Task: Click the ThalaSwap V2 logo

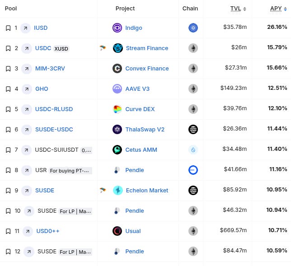Action: click(117, 130)
